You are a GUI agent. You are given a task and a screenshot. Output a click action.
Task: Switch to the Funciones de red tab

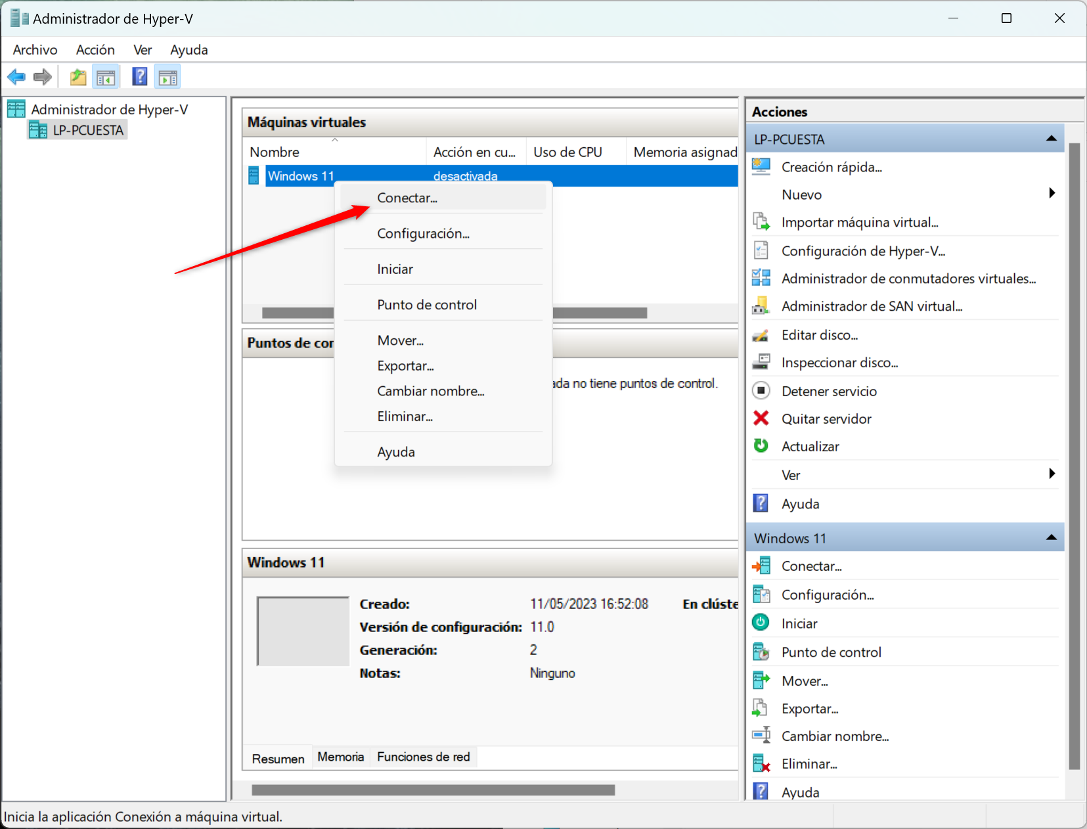[x=424, y=757]
